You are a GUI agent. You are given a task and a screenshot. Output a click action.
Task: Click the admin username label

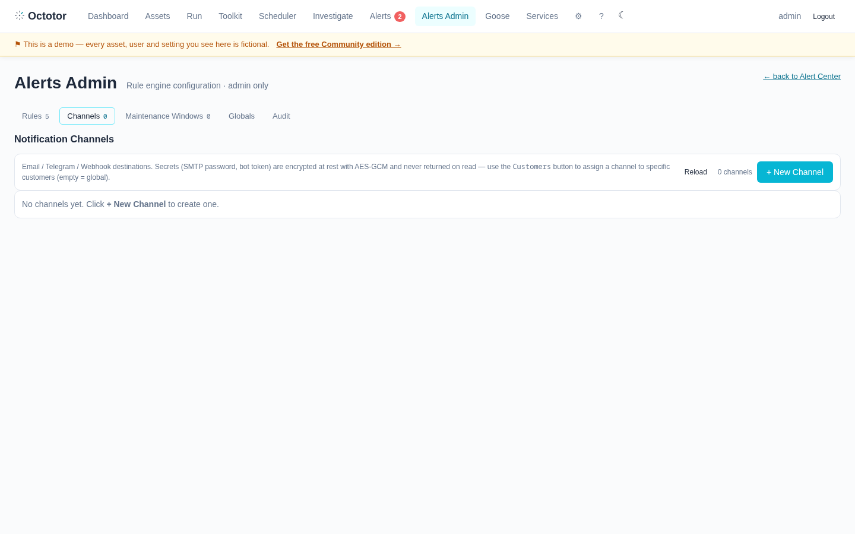coord(790,16)
